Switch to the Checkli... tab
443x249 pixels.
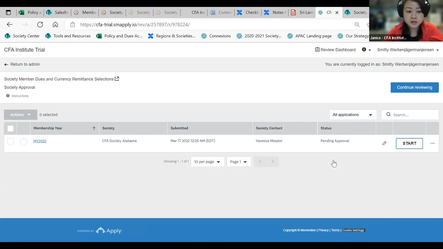click(248, 12)
